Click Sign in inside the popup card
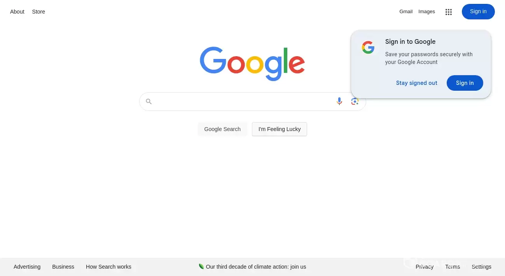505x276 pixels. [x=465, y=83]
